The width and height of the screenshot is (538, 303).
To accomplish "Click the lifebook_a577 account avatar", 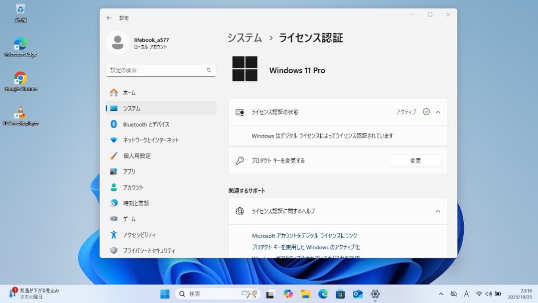I will coord(118,43).
